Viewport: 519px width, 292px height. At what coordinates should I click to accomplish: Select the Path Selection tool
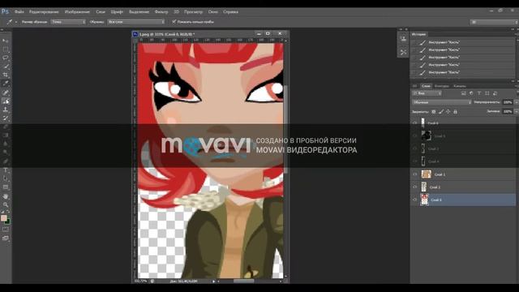(x=6, y=178)
